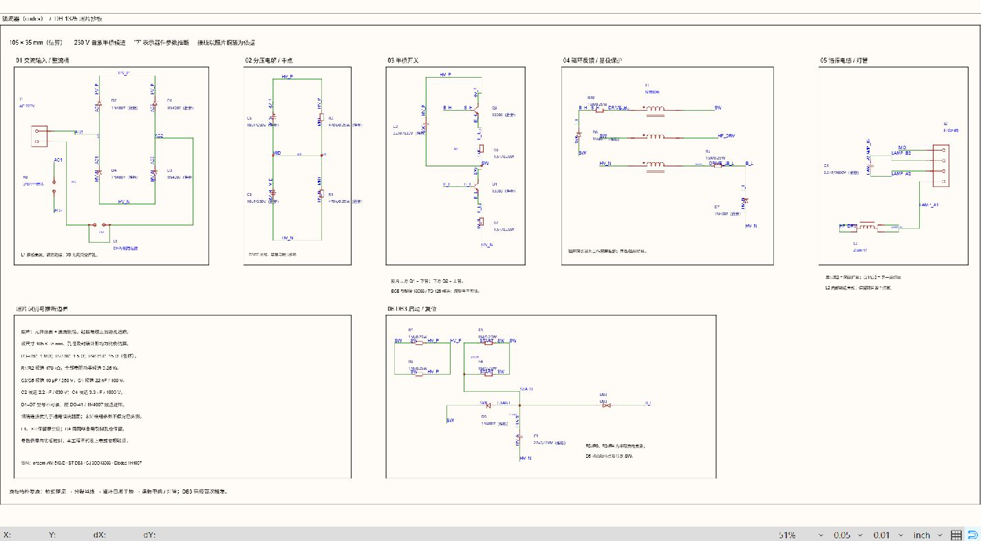Click the AC1 label above the fuse symbol

tap(58, 160)
